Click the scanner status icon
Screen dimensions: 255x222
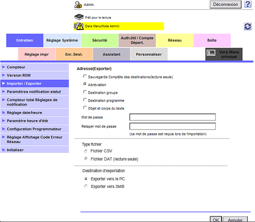click(79, 17)
